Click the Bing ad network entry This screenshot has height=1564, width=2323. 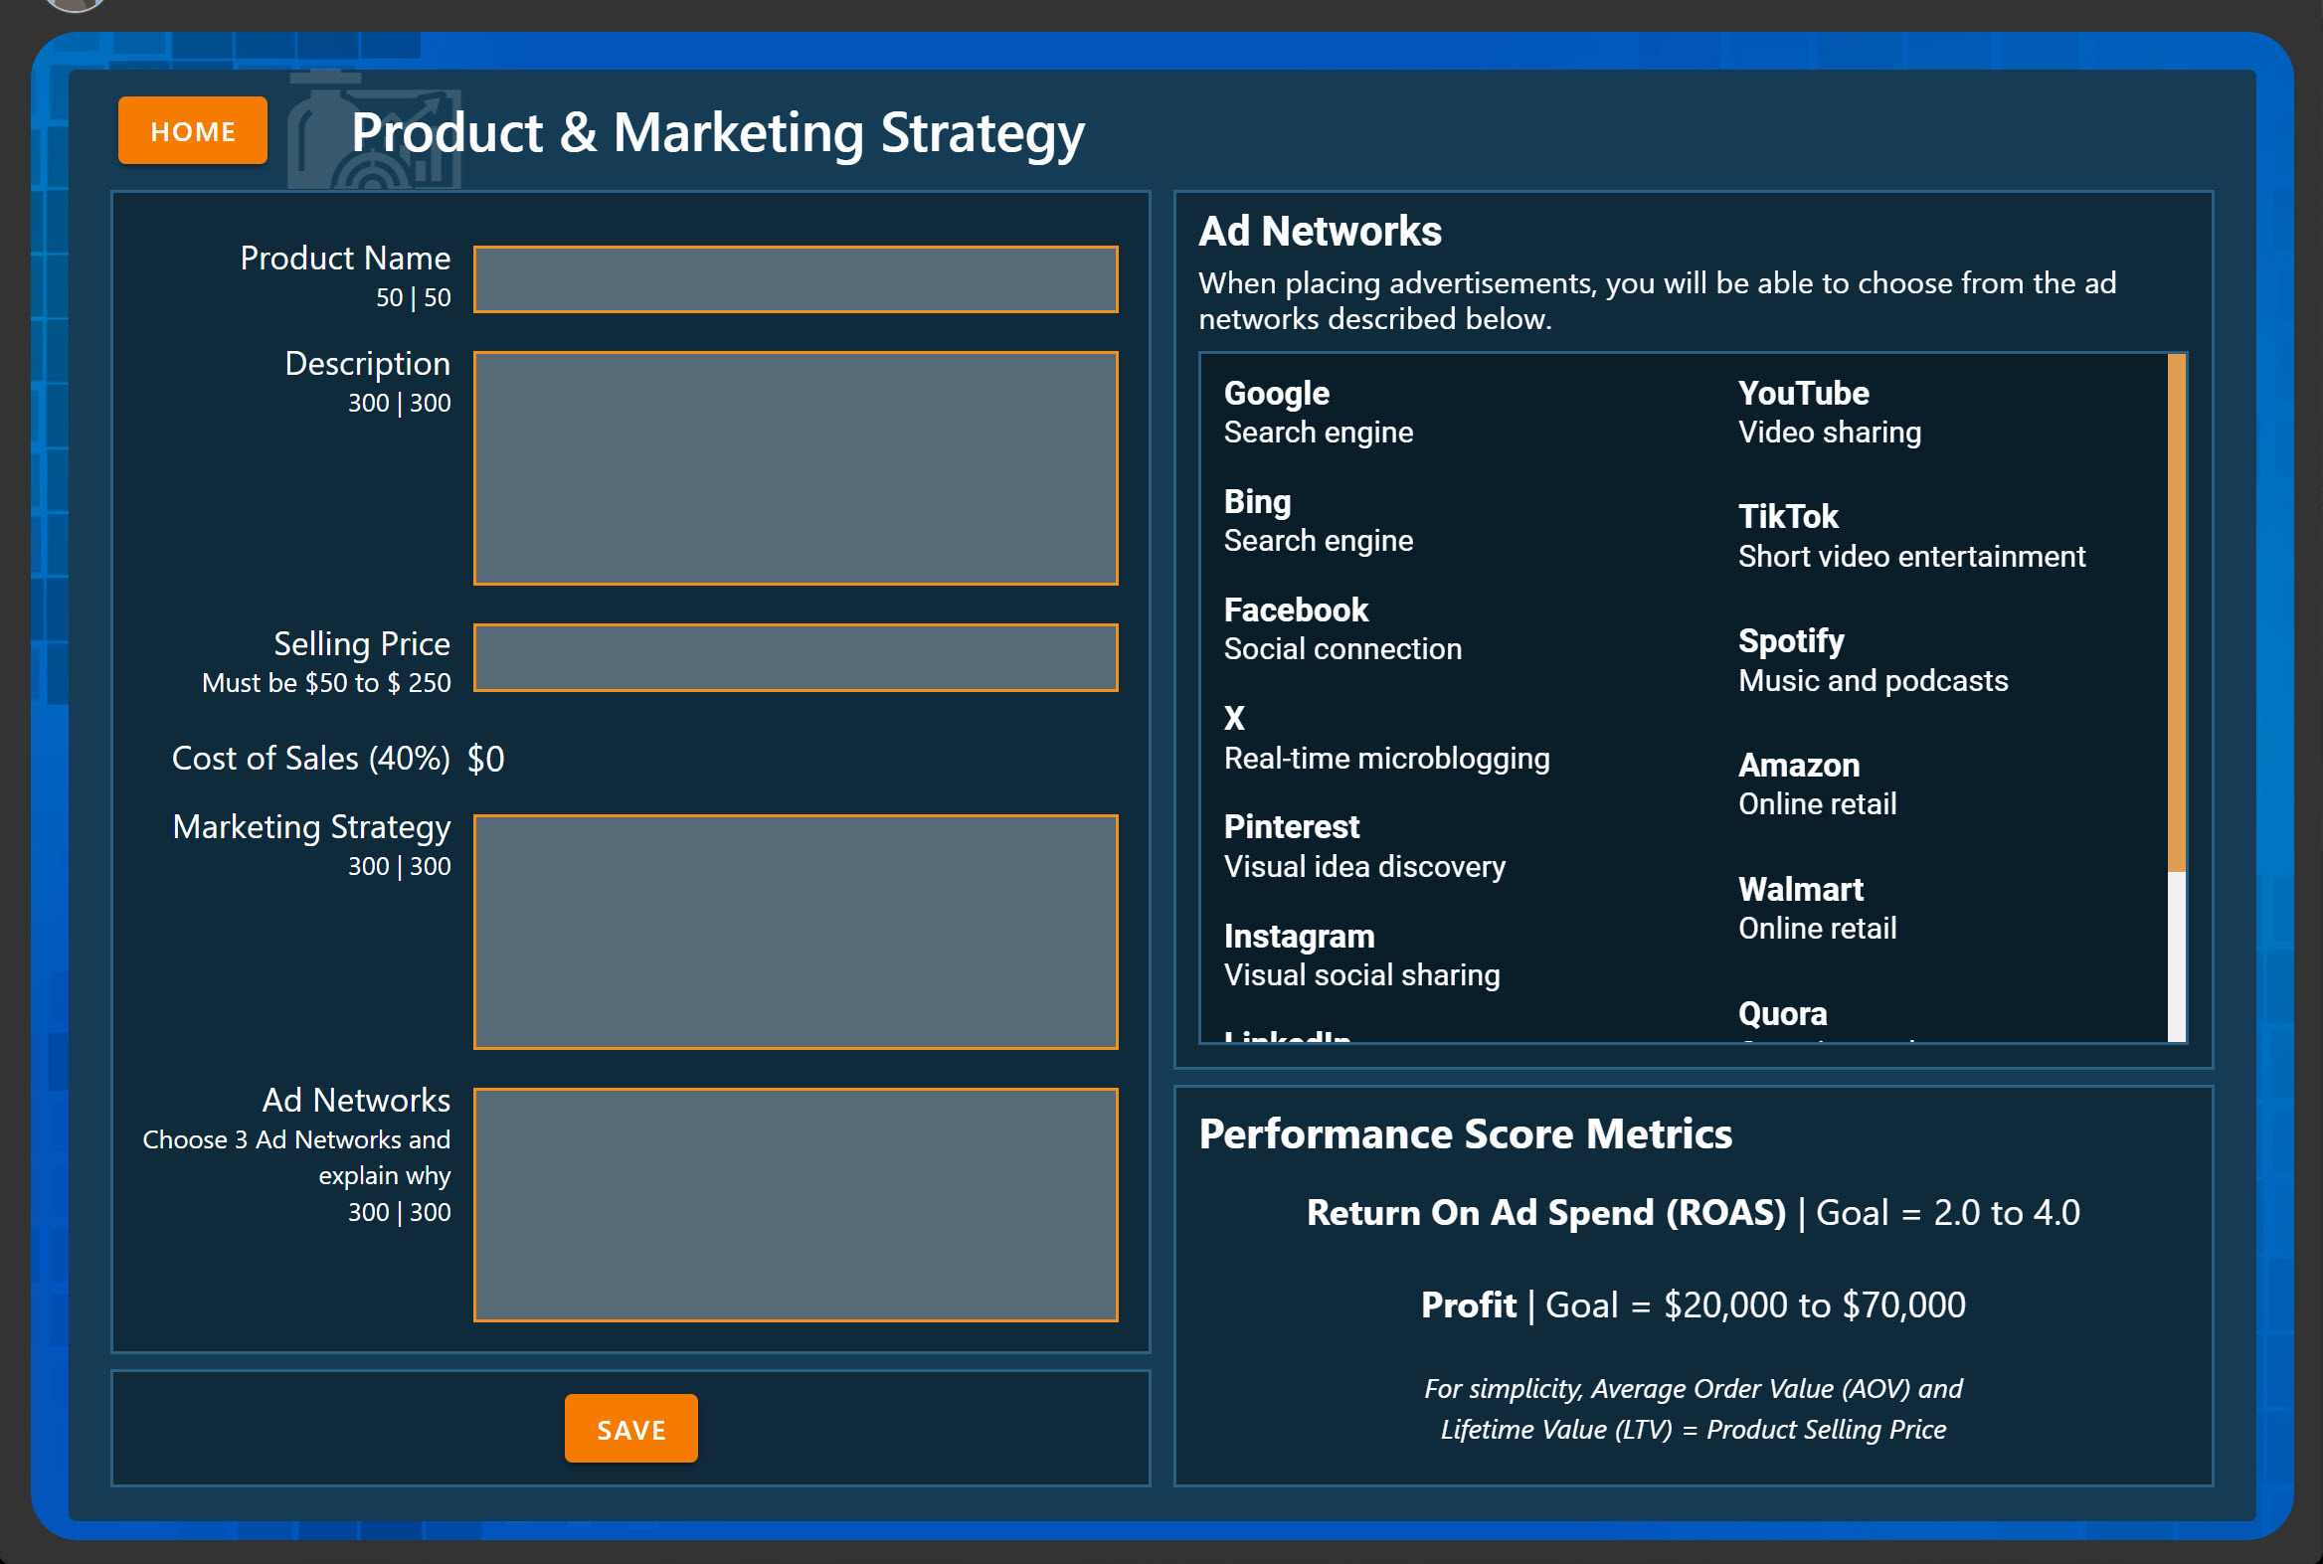(x=1318, y=520)
